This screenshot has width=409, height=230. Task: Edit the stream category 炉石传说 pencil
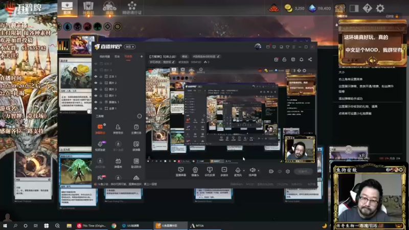click(173, 62)
